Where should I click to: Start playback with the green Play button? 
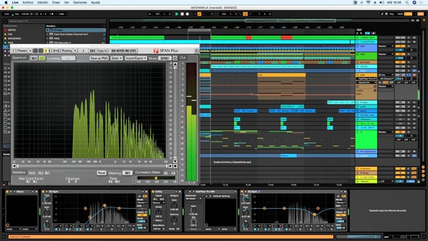[177, 14]
